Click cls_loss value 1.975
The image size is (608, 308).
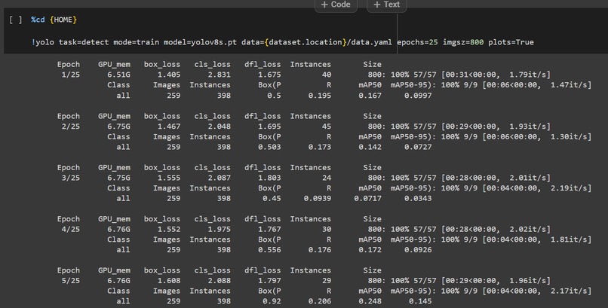click(219, 230)
